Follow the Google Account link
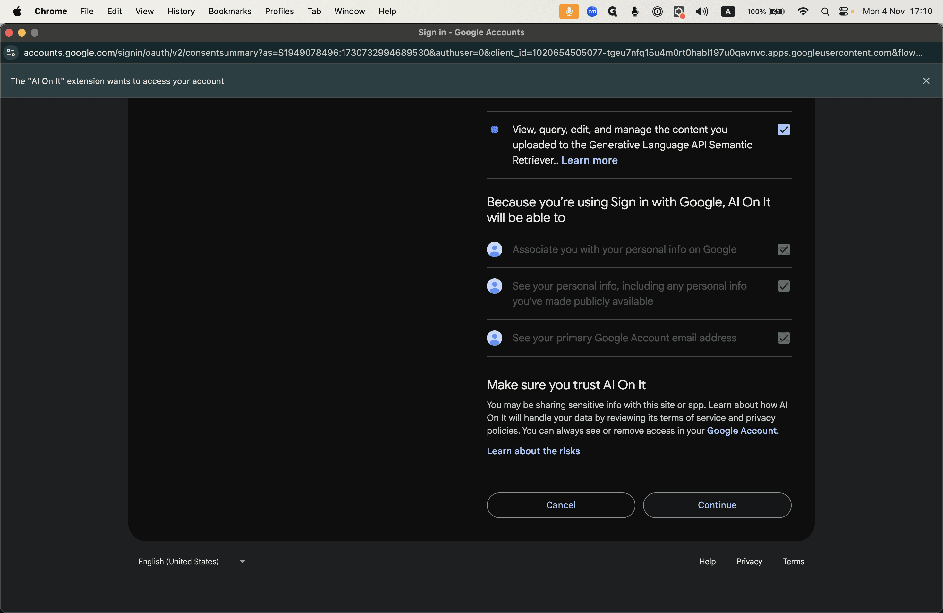Viewport: 943px width, 613px height. (x=741, y=431)
